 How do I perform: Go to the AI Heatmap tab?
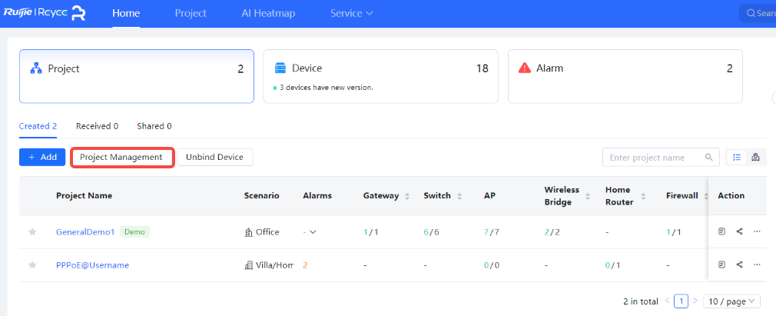[268, 14]
